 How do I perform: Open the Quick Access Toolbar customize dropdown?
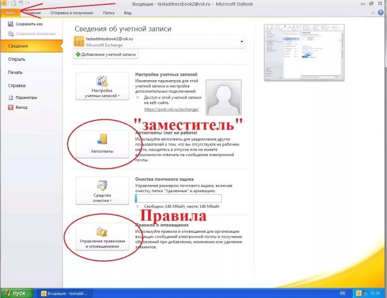[x=29, y=3]
